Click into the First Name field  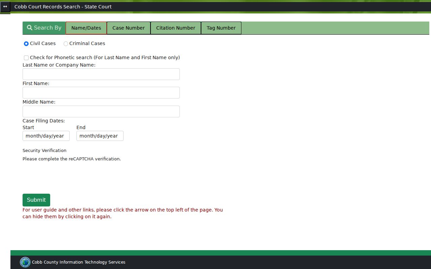click(x=101, y=92)
